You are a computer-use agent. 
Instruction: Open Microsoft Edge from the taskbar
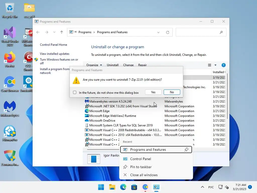123,187
